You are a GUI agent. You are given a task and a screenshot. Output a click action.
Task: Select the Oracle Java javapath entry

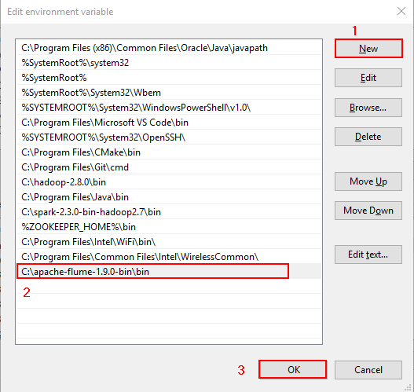pyautogui.click(x=169, y=48)
